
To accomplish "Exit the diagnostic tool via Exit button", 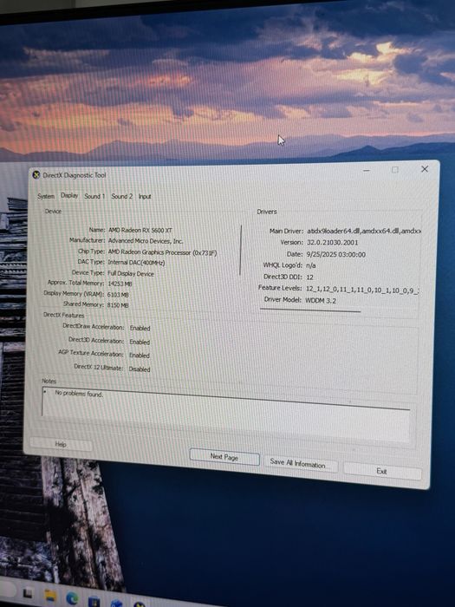I will pos(382,472).
